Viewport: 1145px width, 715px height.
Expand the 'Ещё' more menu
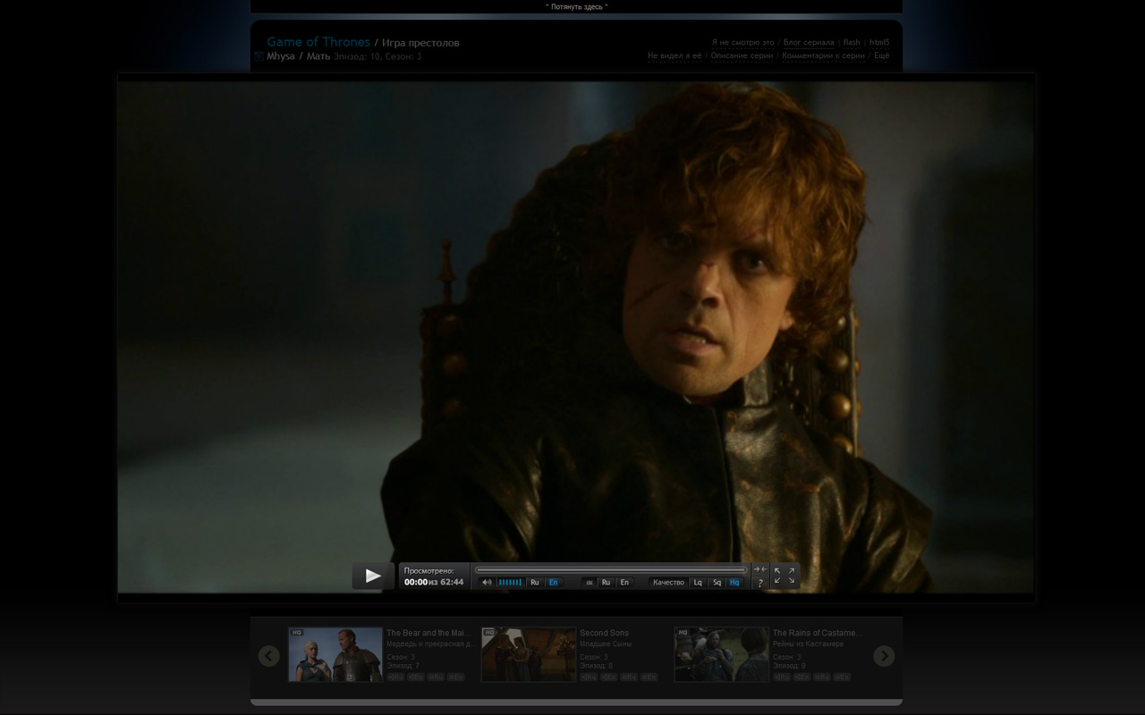pyautogui.click(x=882, y=55)
